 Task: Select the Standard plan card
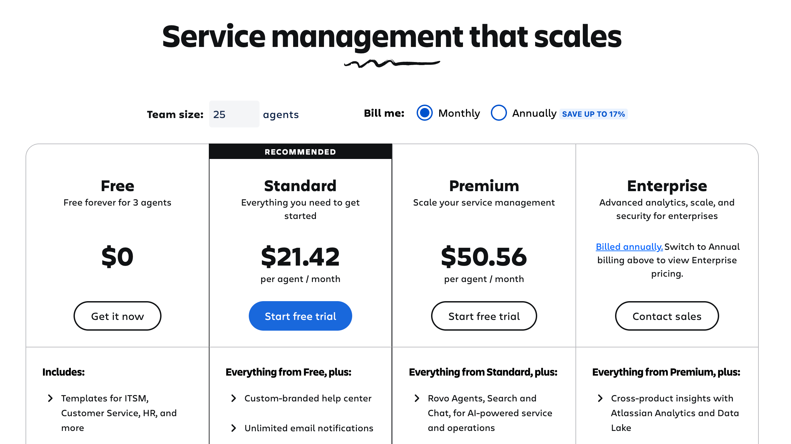(x=300, y=235)
